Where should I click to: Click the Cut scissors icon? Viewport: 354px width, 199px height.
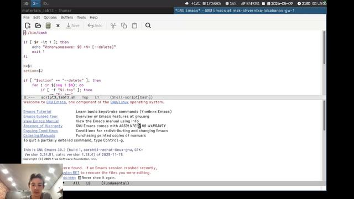[x=113, y=25]
